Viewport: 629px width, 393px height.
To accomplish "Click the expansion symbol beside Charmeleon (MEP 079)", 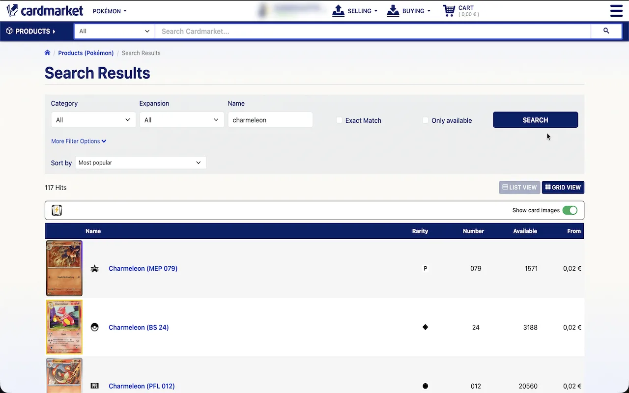I will click(95, 268).
